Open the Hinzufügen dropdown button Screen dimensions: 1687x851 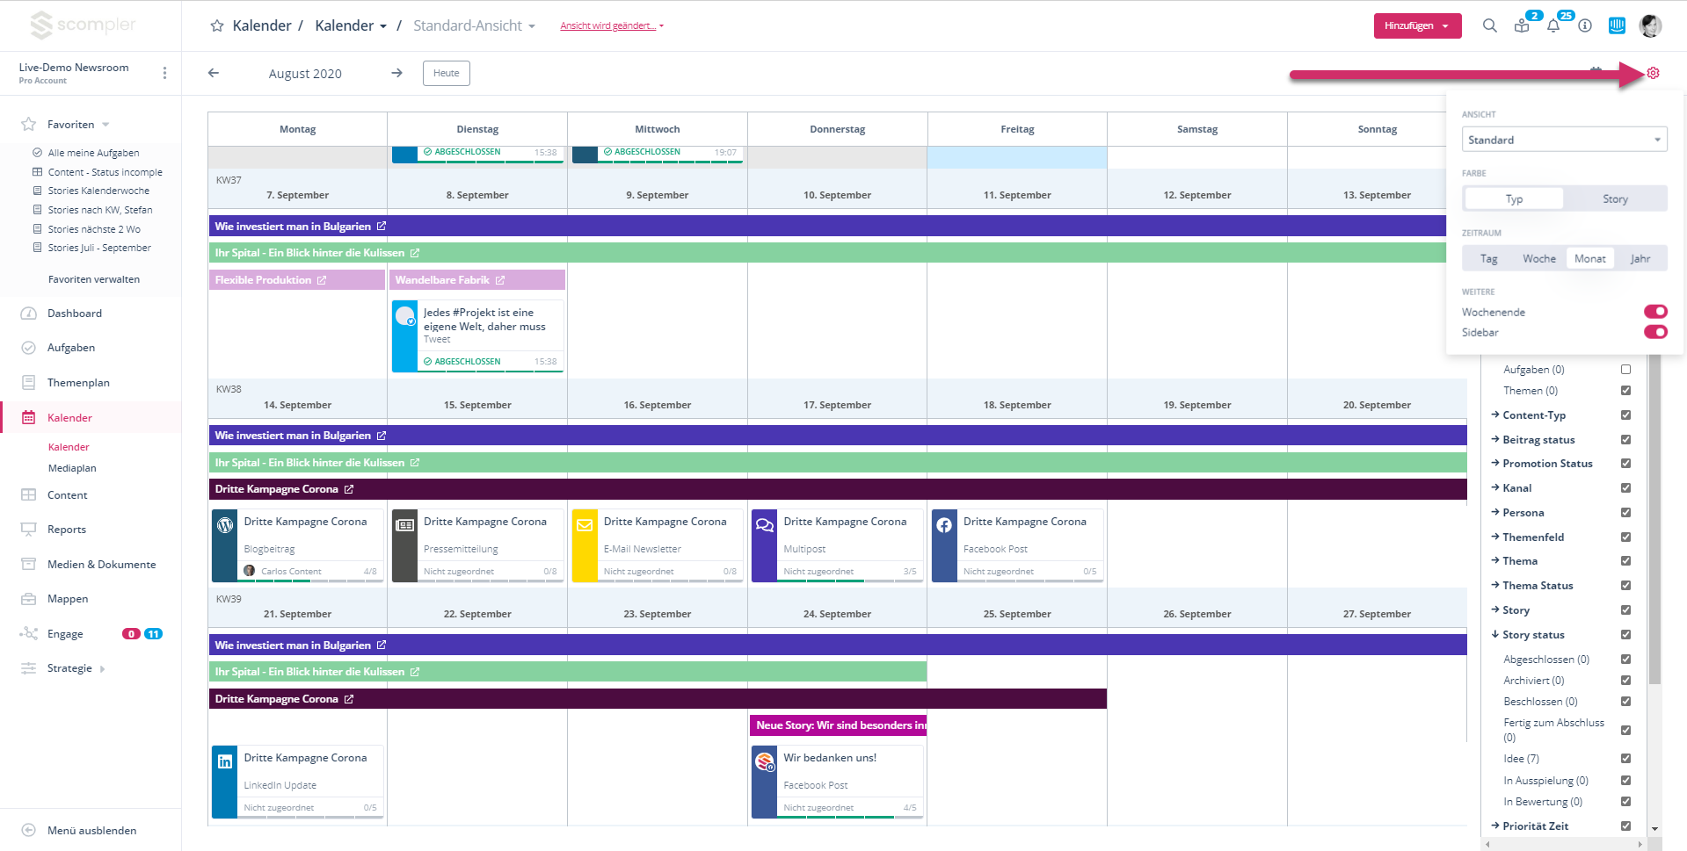coord(1417,25)
